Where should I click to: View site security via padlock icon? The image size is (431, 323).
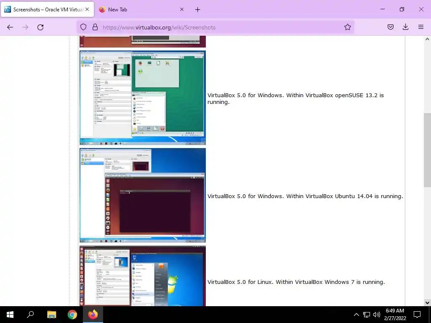point(95,27)
